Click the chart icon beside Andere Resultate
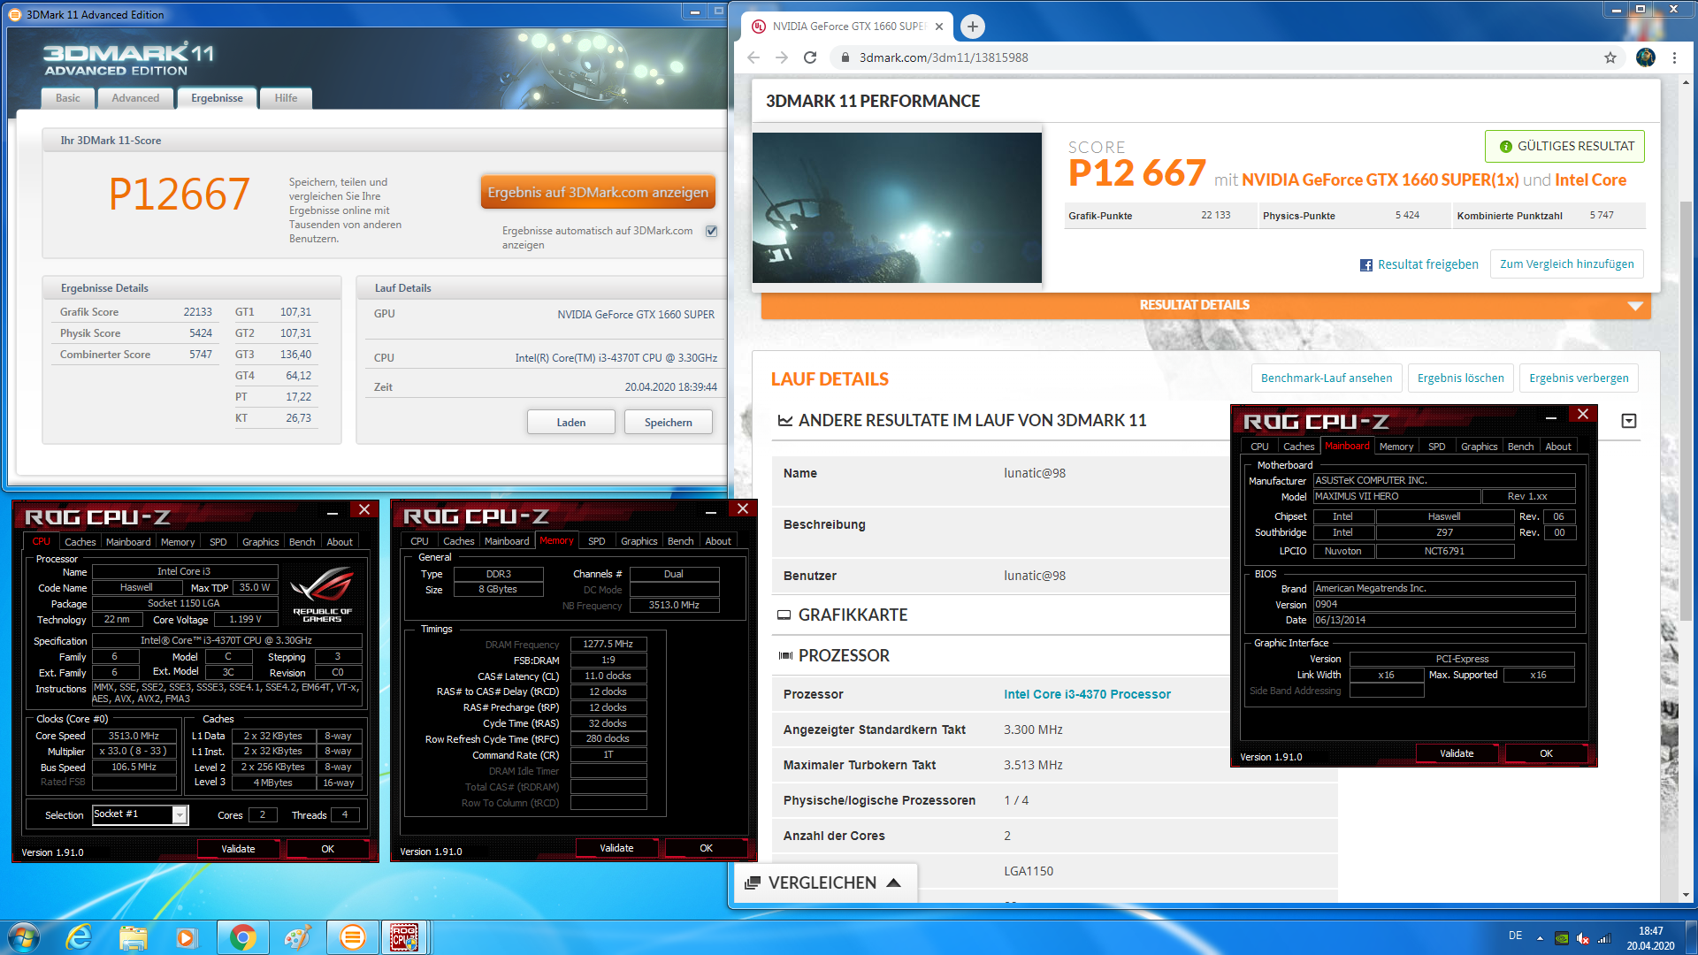 [784, 421]
